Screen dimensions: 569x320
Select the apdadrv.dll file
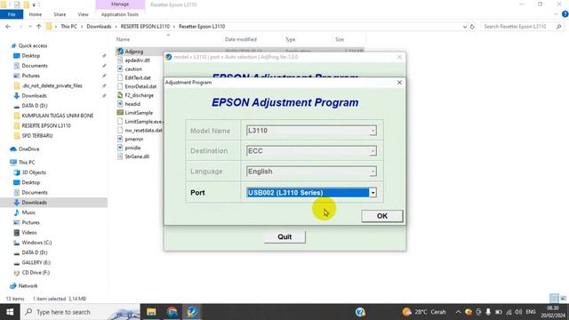point(137,60)
